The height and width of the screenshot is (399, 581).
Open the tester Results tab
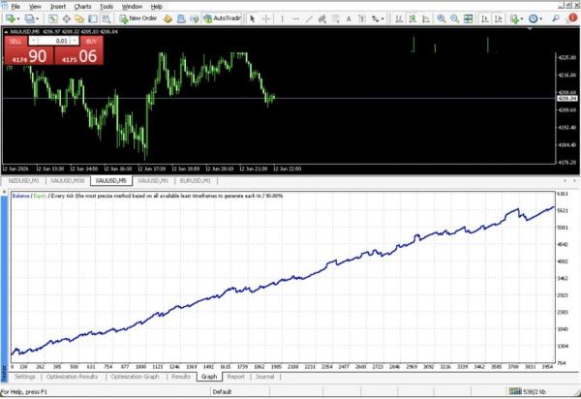click(x=181, y=377)
